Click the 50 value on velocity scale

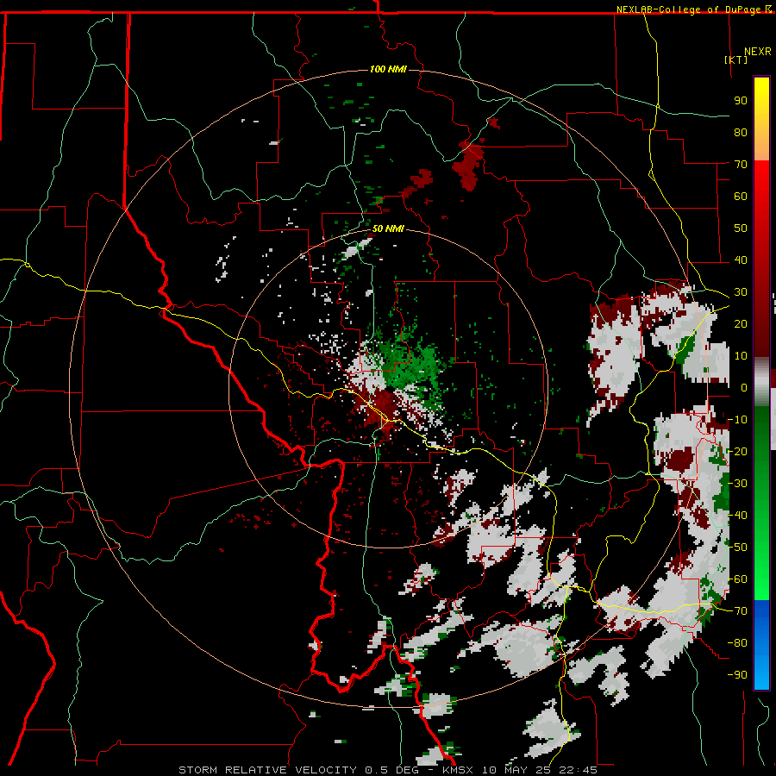click(x=741, y=228)
